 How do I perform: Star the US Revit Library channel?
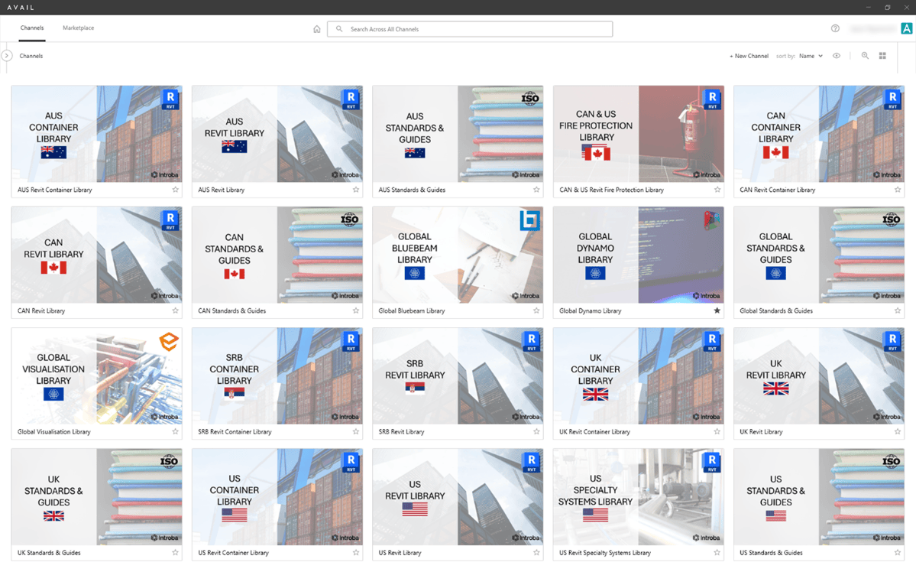point(536,553)
